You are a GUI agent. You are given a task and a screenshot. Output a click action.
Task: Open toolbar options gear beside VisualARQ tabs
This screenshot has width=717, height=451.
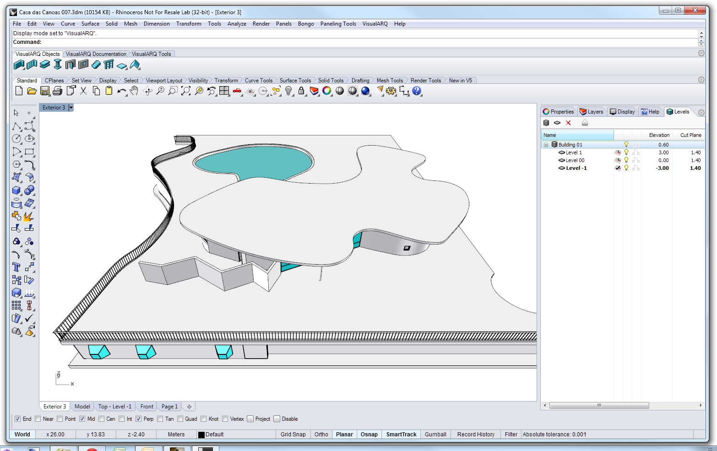(x=701, y=54)
